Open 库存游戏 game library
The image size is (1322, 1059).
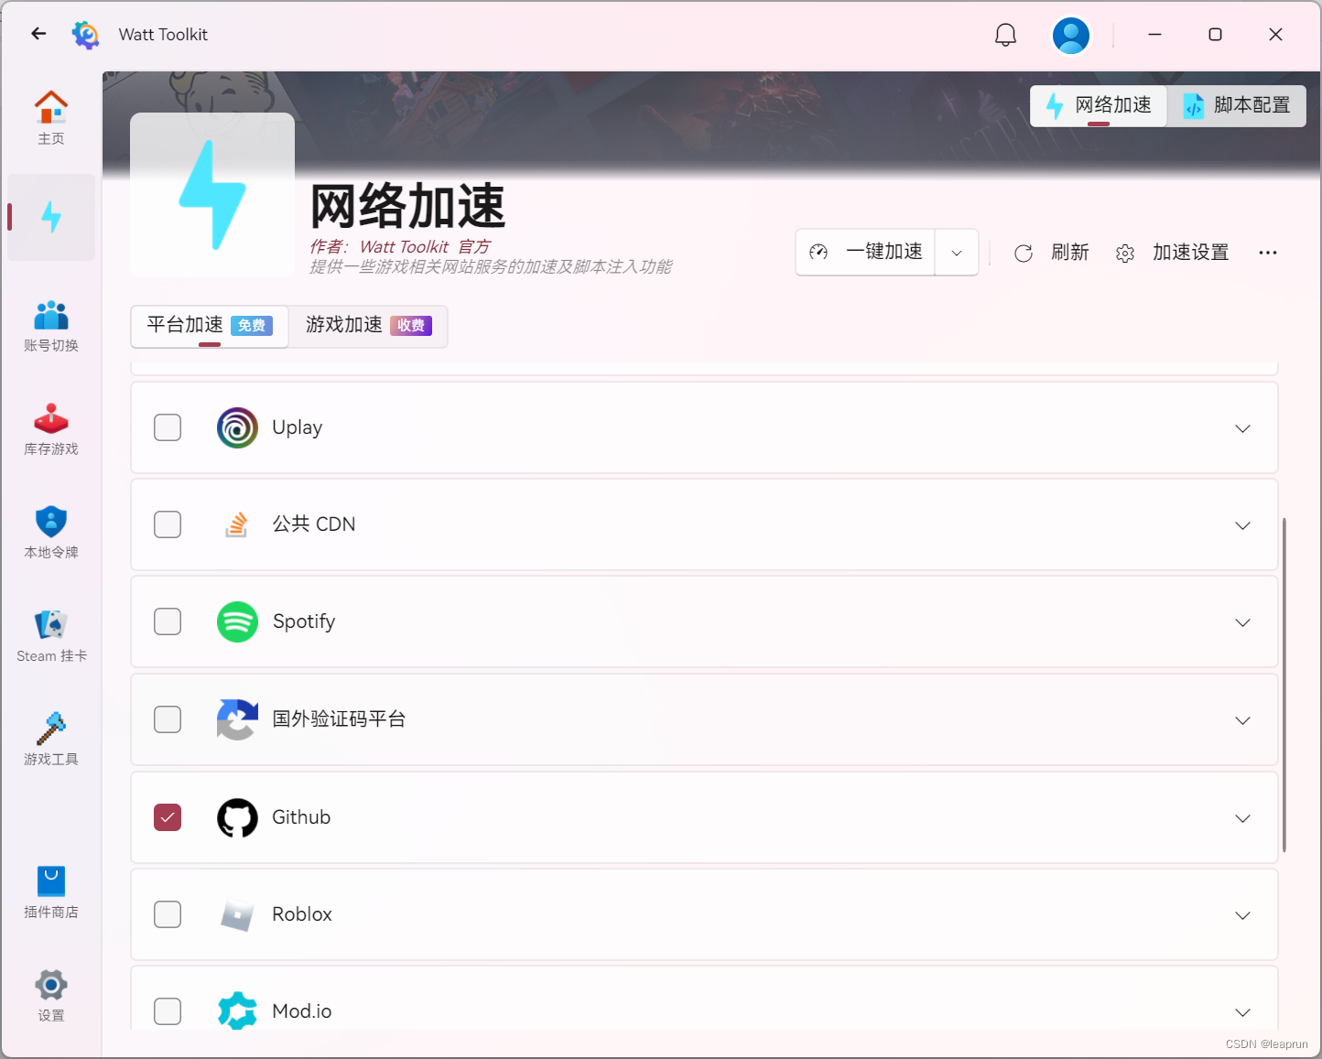click(x=51, y=429)
